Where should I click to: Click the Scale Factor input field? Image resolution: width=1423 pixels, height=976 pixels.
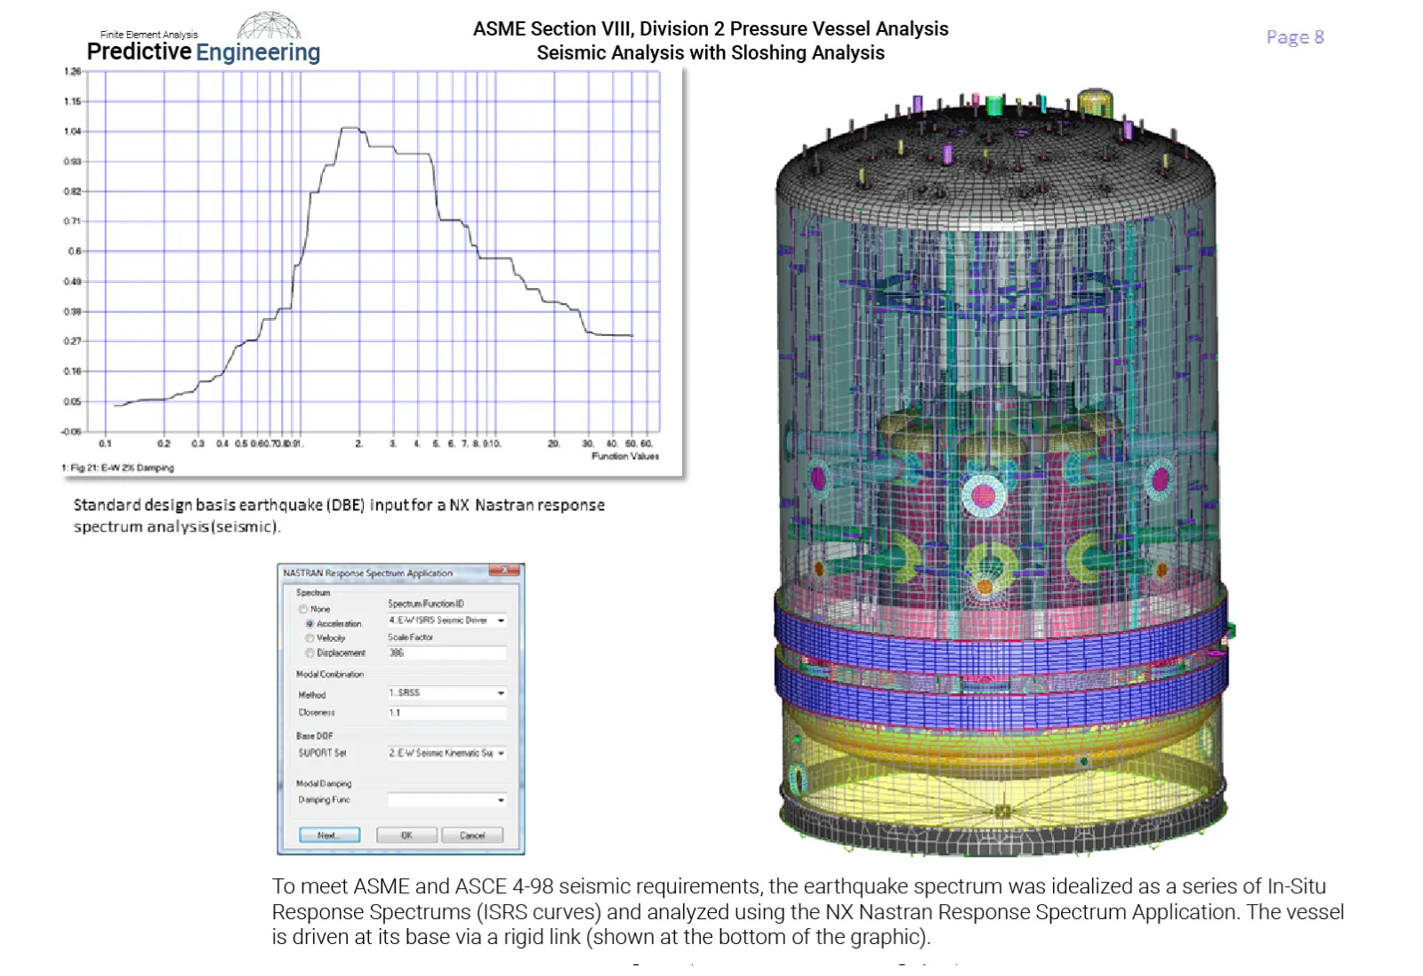(447, 652)
